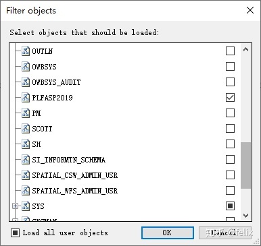Screen dimensions: 261x246
Task: Click the scrollbar down arrow
Action: click(246, 216)
